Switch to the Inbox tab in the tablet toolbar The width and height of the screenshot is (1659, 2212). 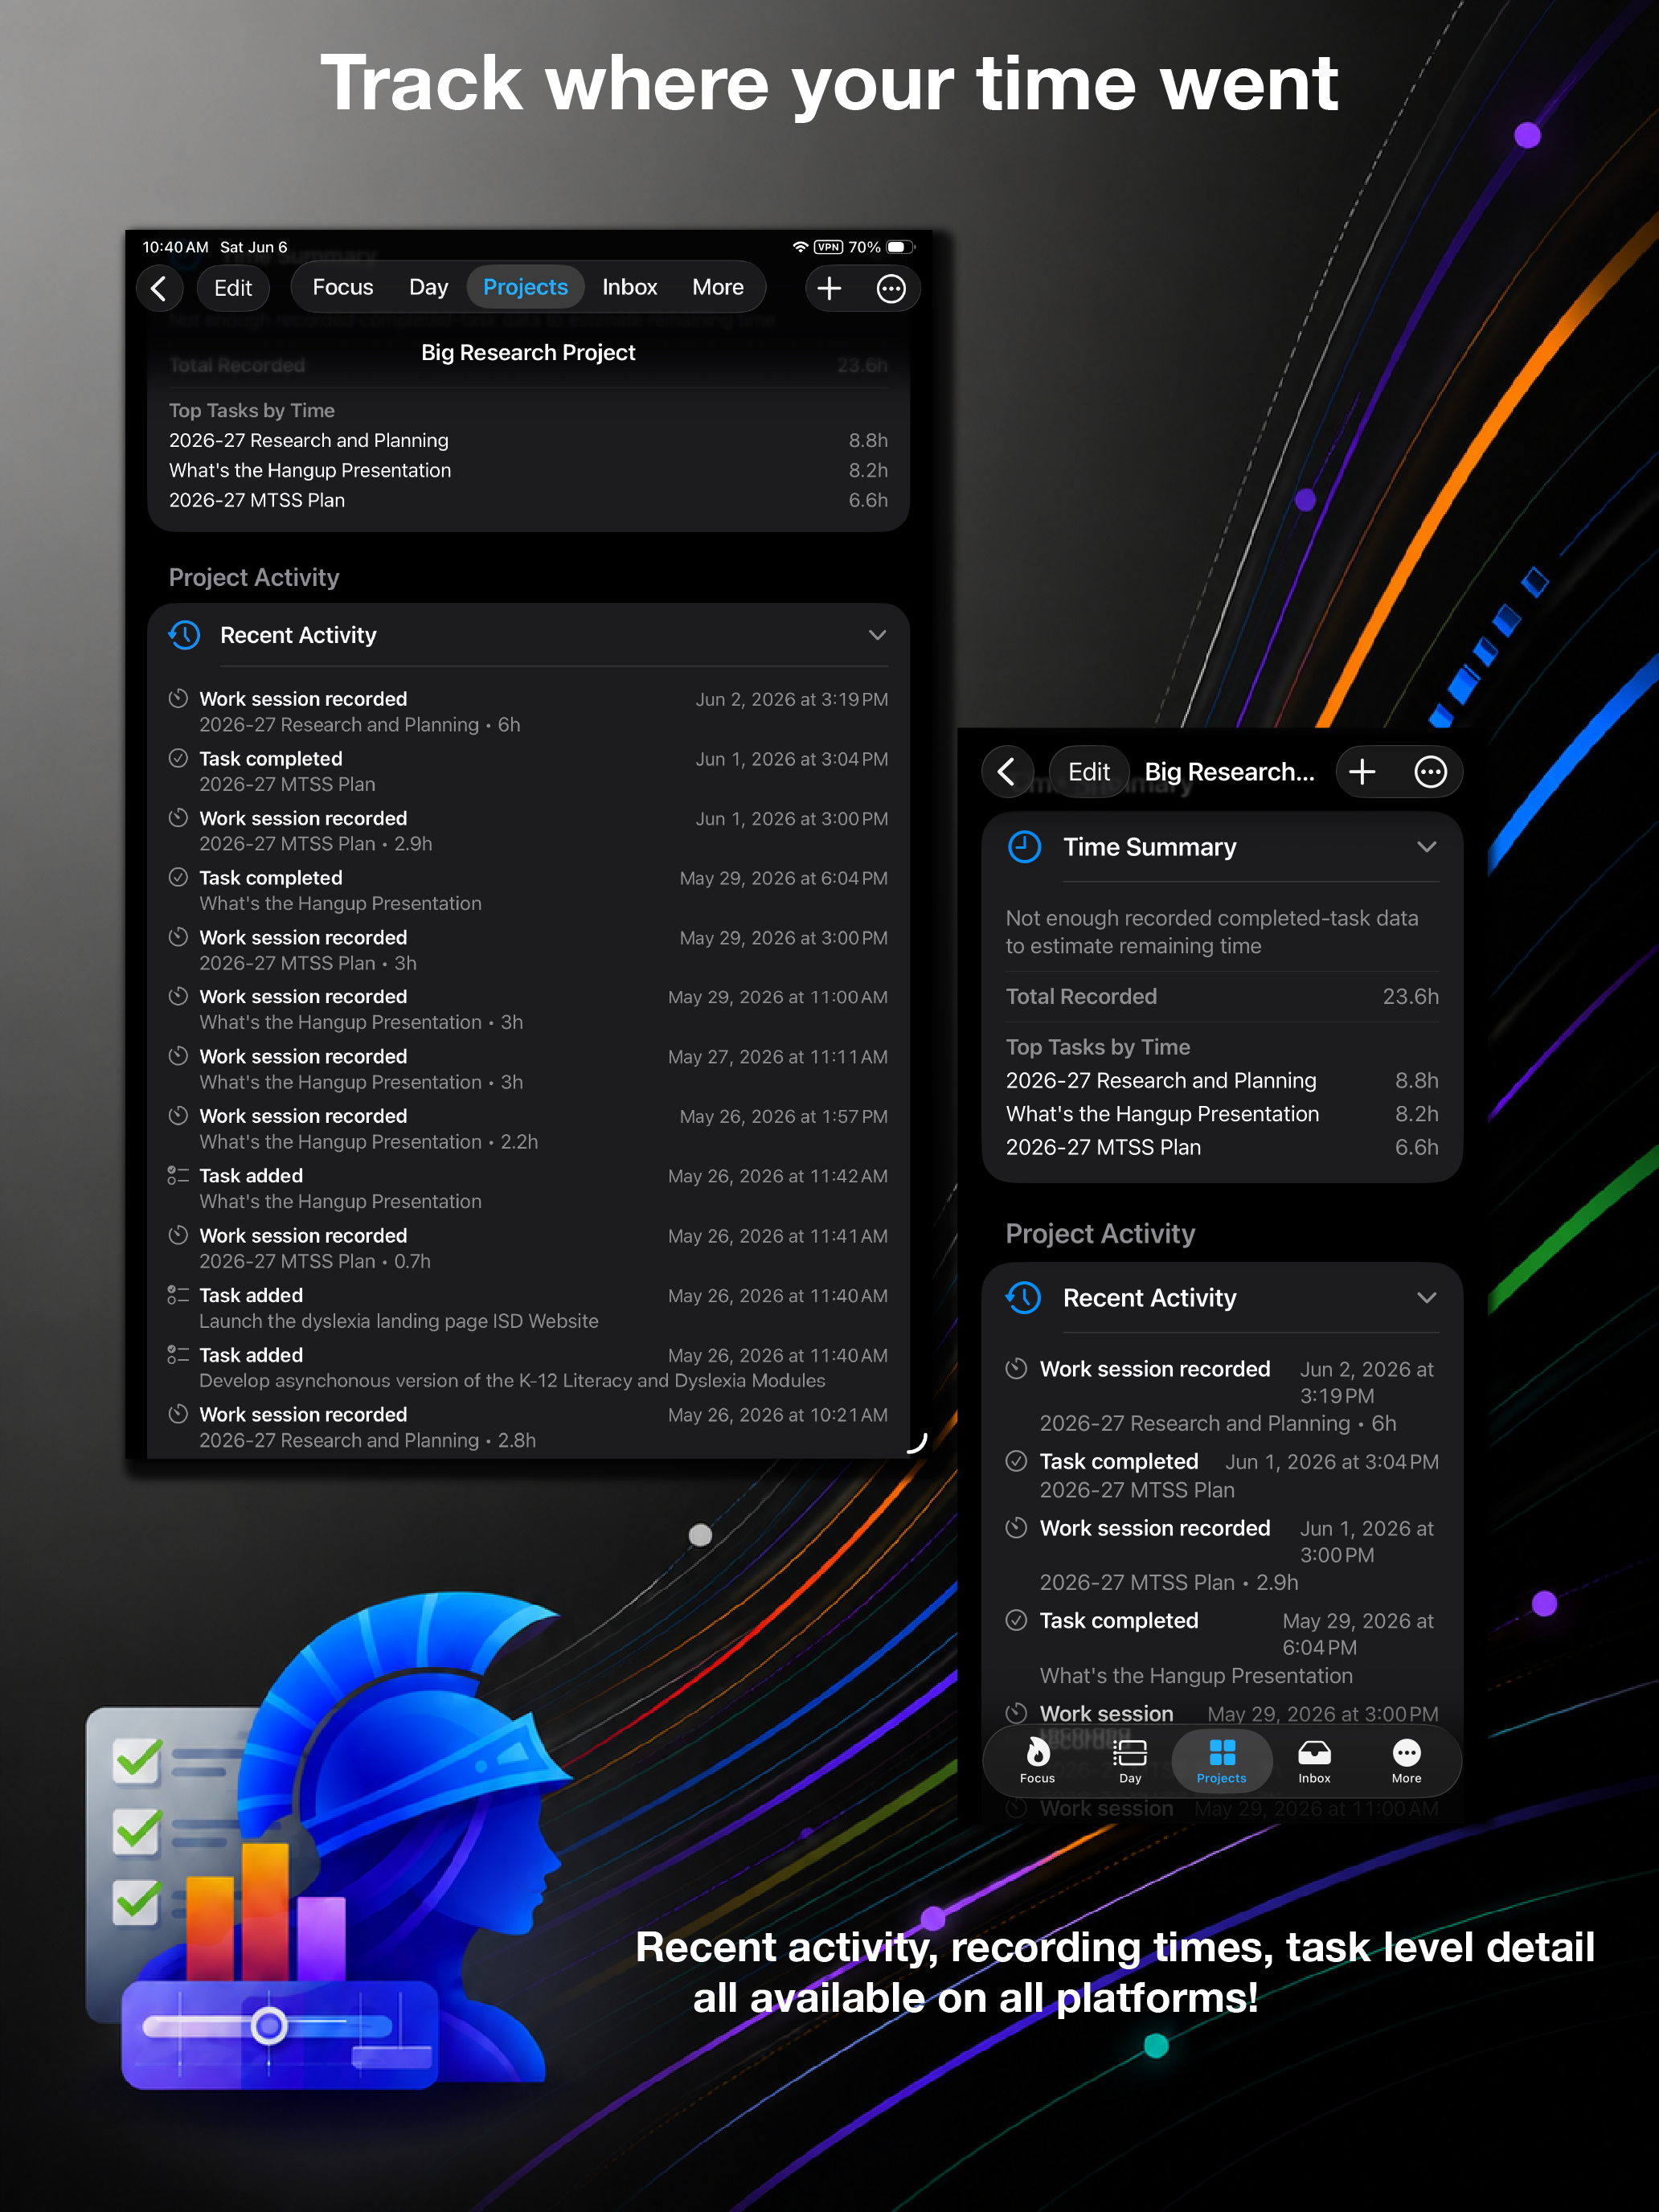[630, 288]
